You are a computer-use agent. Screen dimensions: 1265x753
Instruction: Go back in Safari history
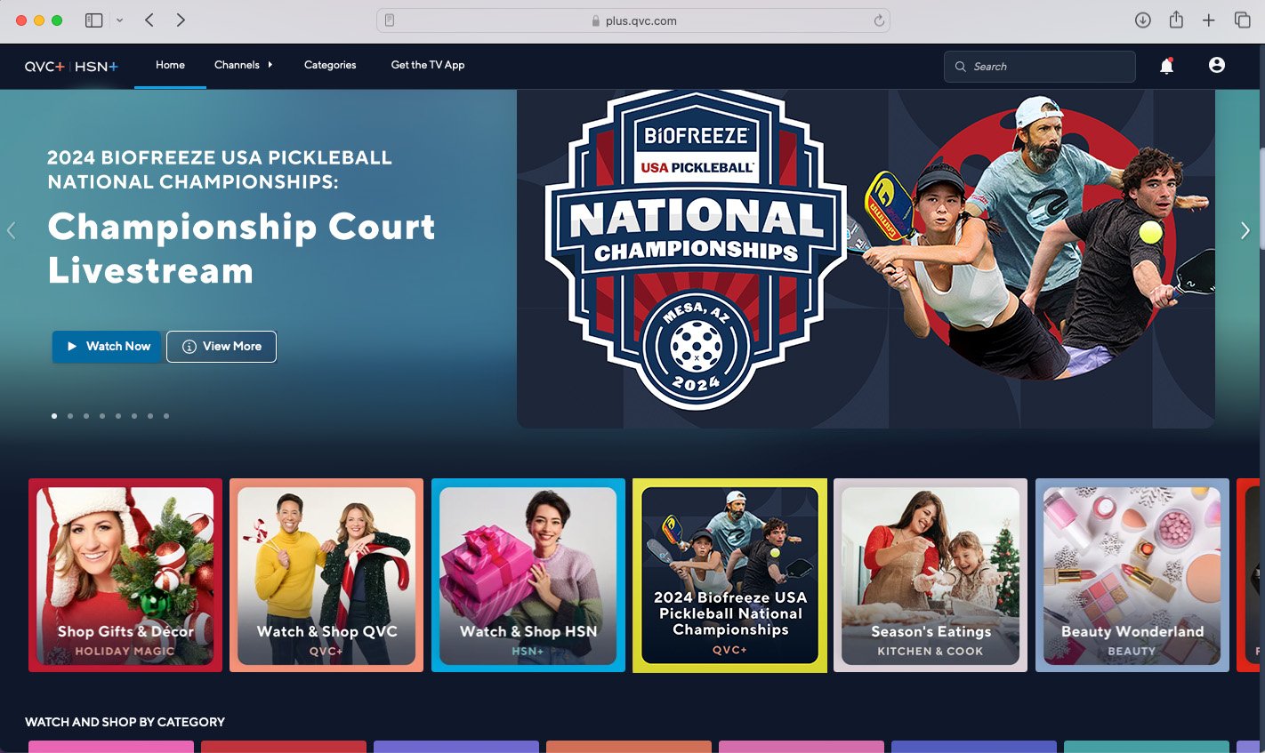(x=149, y=20)
